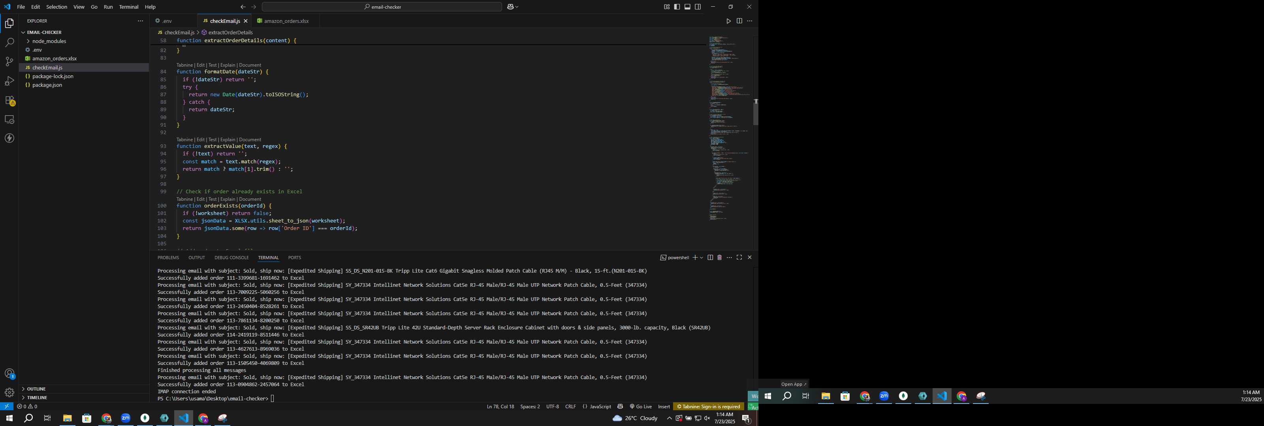
Task: Switch to the PROBLEMS panel tab
Action: click(168, 257)
